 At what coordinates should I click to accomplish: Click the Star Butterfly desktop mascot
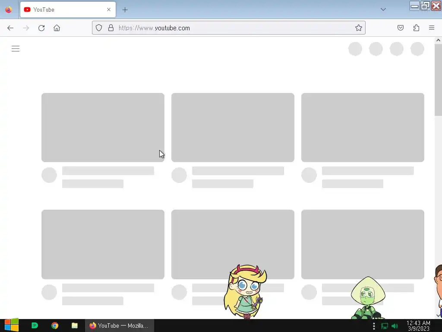(245, 291)
